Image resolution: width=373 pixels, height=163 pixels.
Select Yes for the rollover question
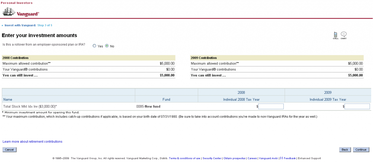[94, 46]
